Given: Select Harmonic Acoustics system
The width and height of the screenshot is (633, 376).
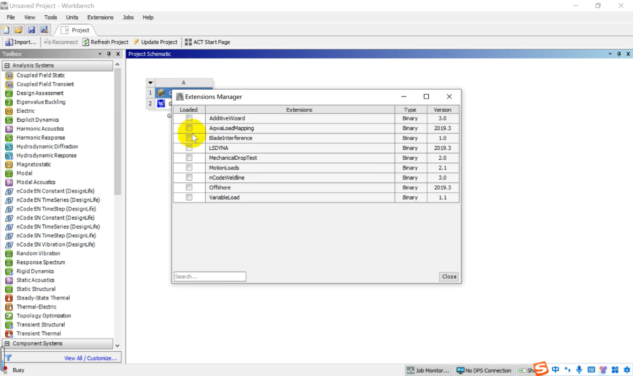Looking at the screenshot, I should tap(40, 129).
